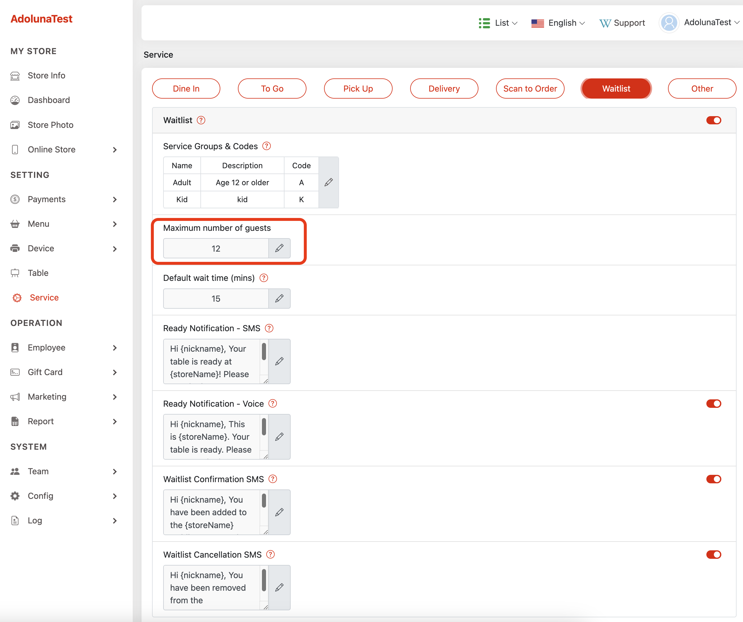Viewport: 743px width, 622px height.
Task: Edit the Service Groups & Codes table
Action: pyautogui.click(x=328, y=182)
